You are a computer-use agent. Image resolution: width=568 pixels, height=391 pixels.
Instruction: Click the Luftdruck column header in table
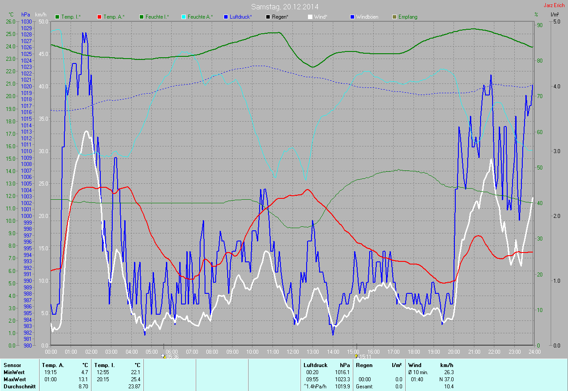[315, 365]
